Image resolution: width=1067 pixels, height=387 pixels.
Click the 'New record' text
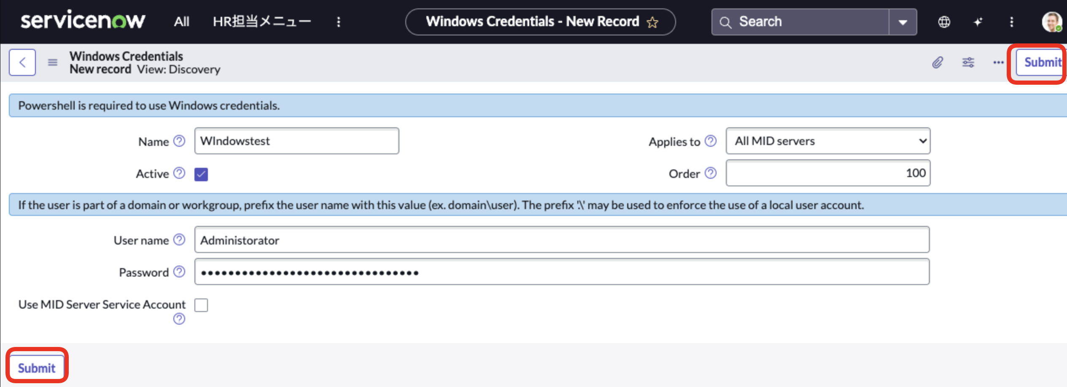[100, 69]
